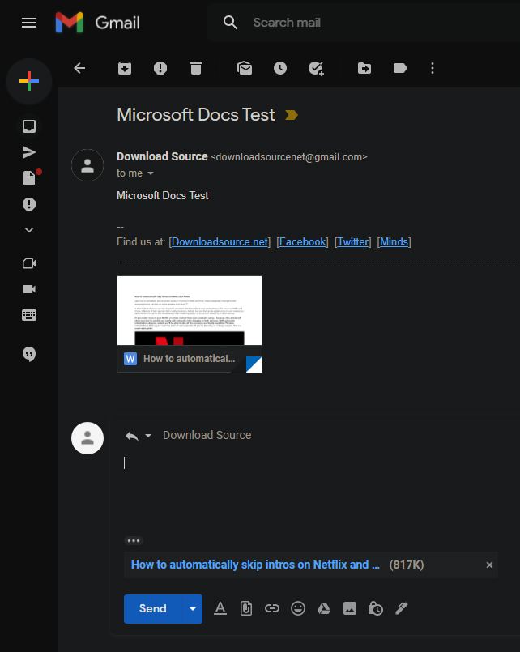
Task: Open attached file 'How to automatically skip intros'
Action: click(255, 565)
